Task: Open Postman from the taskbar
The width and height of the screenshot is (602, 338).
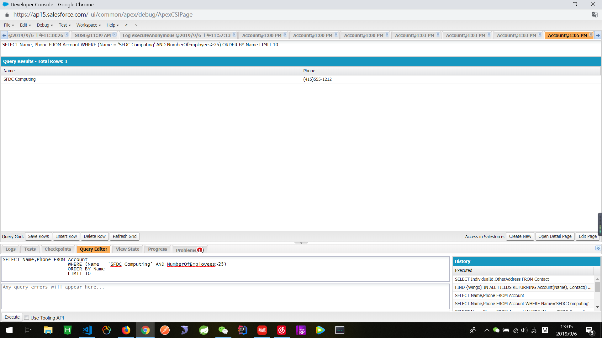Action: pyautogui.click(x=165, y=330)
